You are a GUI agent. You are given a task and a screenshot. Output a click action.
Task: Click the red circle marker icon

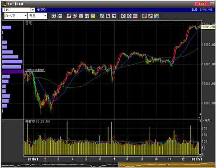(x=123, y=16)
